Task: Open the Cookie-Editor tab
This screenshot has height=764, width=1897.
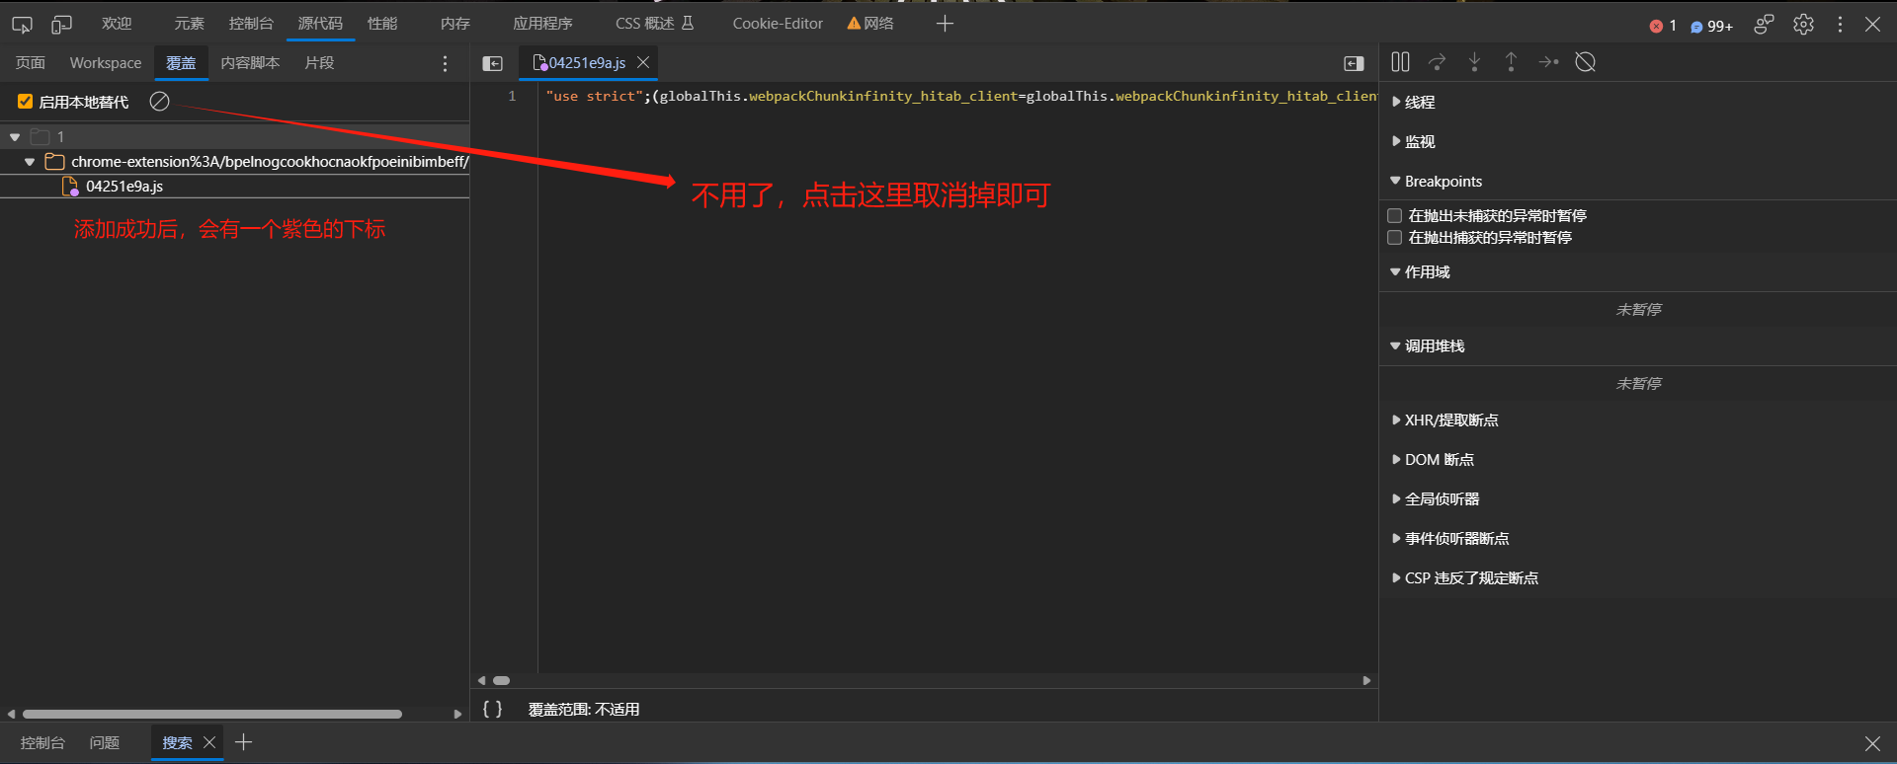Action: (778, 24)
